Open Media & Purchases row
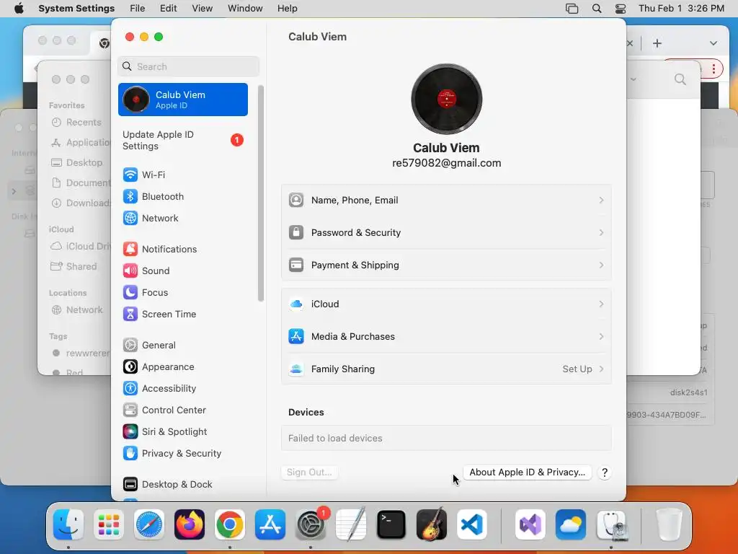The width and height of the screenshot is (738, 554). 446,336
